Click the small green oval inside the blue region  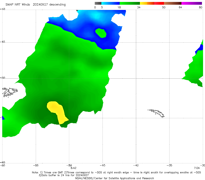coord(101,33)
